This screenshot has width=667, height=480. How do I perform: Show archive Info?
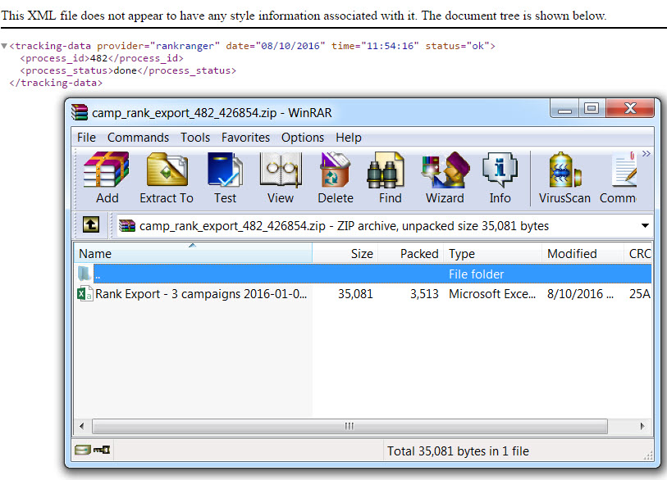click(x=500, y=178)
